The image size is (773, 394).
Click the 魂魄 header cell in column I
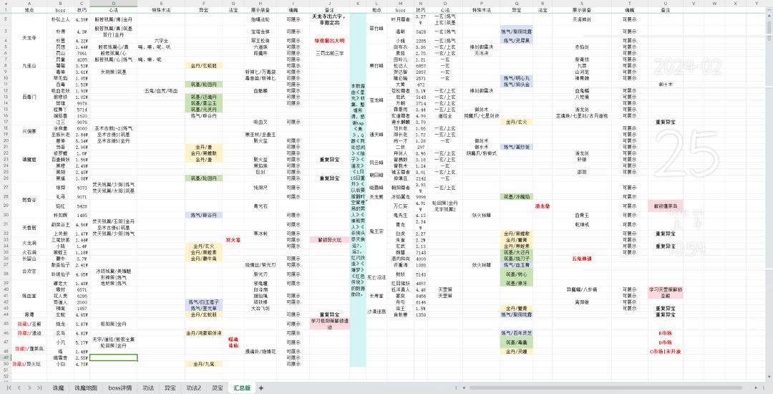point(293,10)
